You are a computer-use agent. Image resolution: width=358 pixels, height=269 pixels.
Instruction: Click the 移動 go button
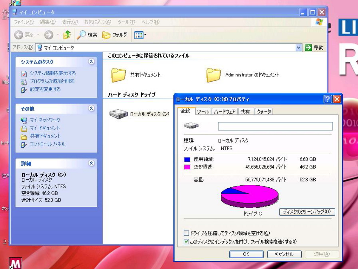point(314,48)
